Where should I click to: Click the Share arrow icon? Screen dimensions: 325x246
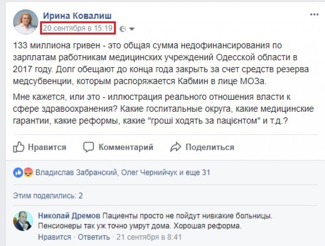175,147
